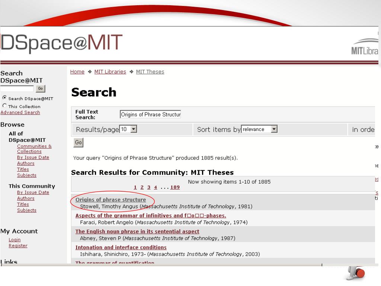Browse This Community By Issue Date

pyautogui.click(x=33, y=193)
